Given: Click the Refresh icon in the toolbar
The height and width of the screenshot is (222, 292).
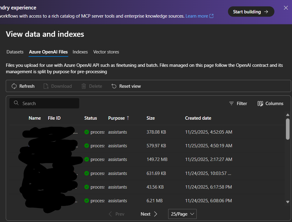Looking at the screenshot, I should click(14, 86).
